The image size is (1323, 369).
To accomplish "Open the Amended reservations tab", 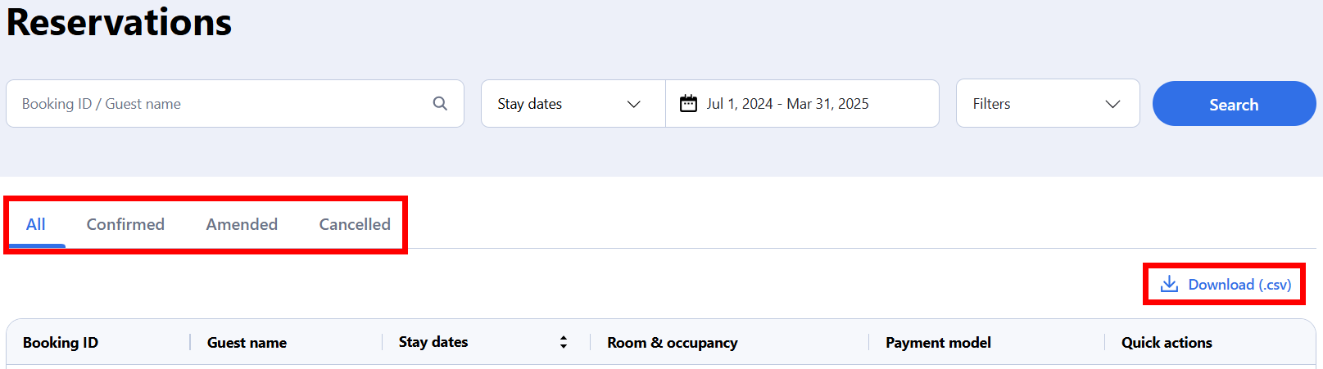I will pos(242,224).
